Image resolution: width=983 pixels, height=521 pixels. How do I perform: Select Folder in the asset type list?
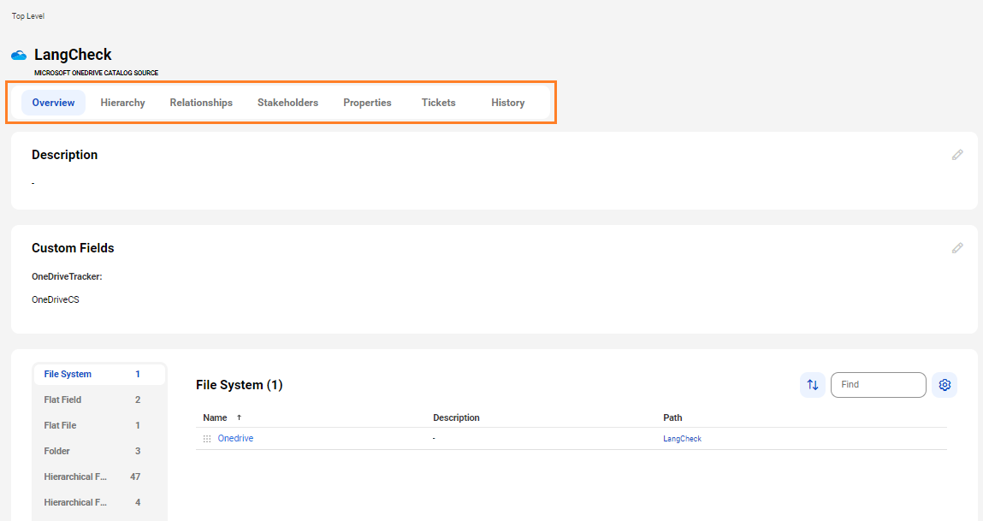point(99,452)
